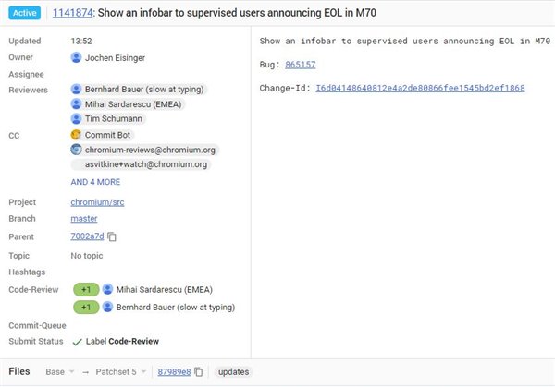The height and width of the screenshot is (387, 555).
Task: Click the Active status badge
Action: 25,13
